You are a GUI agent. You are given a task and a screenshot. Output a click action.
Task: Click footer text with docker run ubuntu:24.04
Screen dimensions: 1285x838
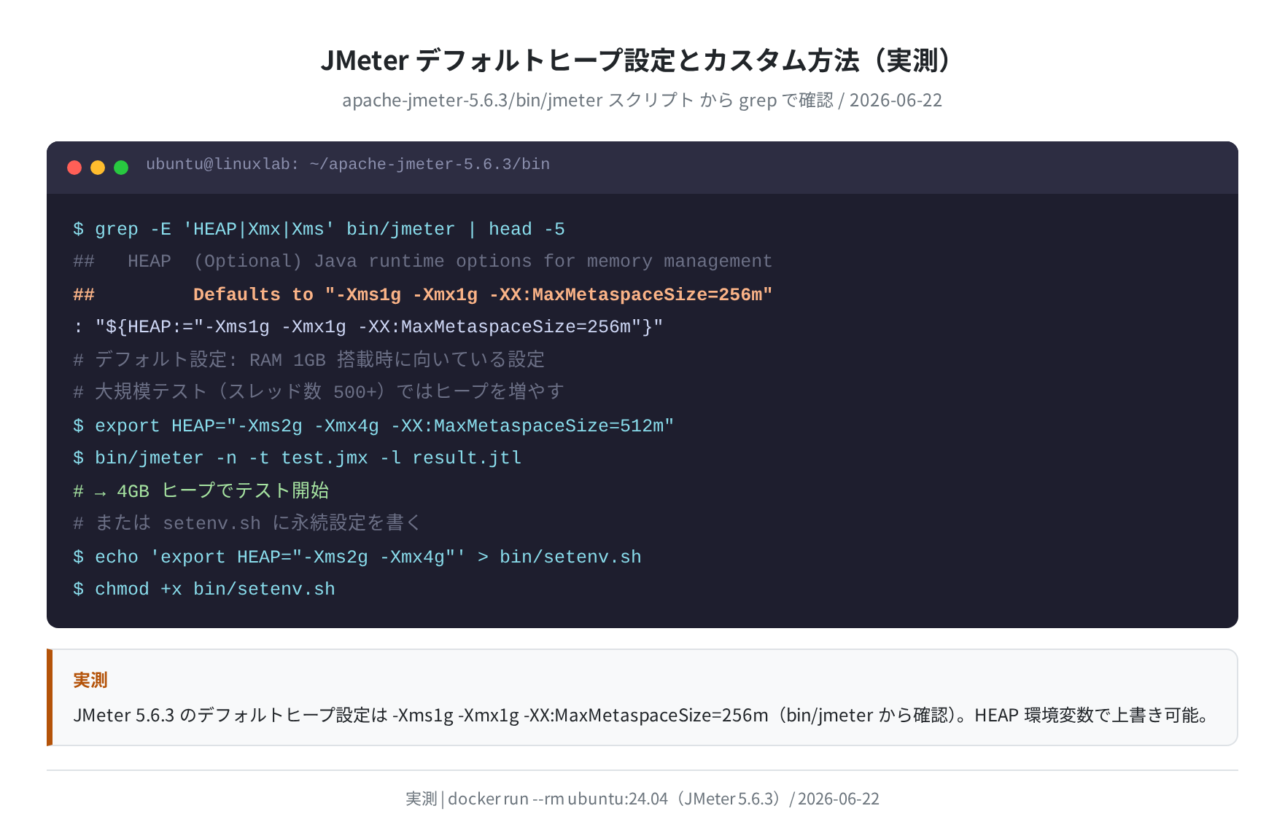[x=642, y=799]
